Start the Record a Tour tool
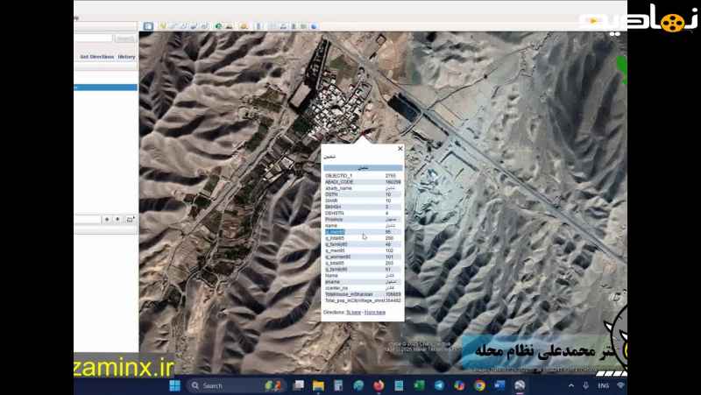The width and height of the screenshot is (701, 395). coord(203,26)
